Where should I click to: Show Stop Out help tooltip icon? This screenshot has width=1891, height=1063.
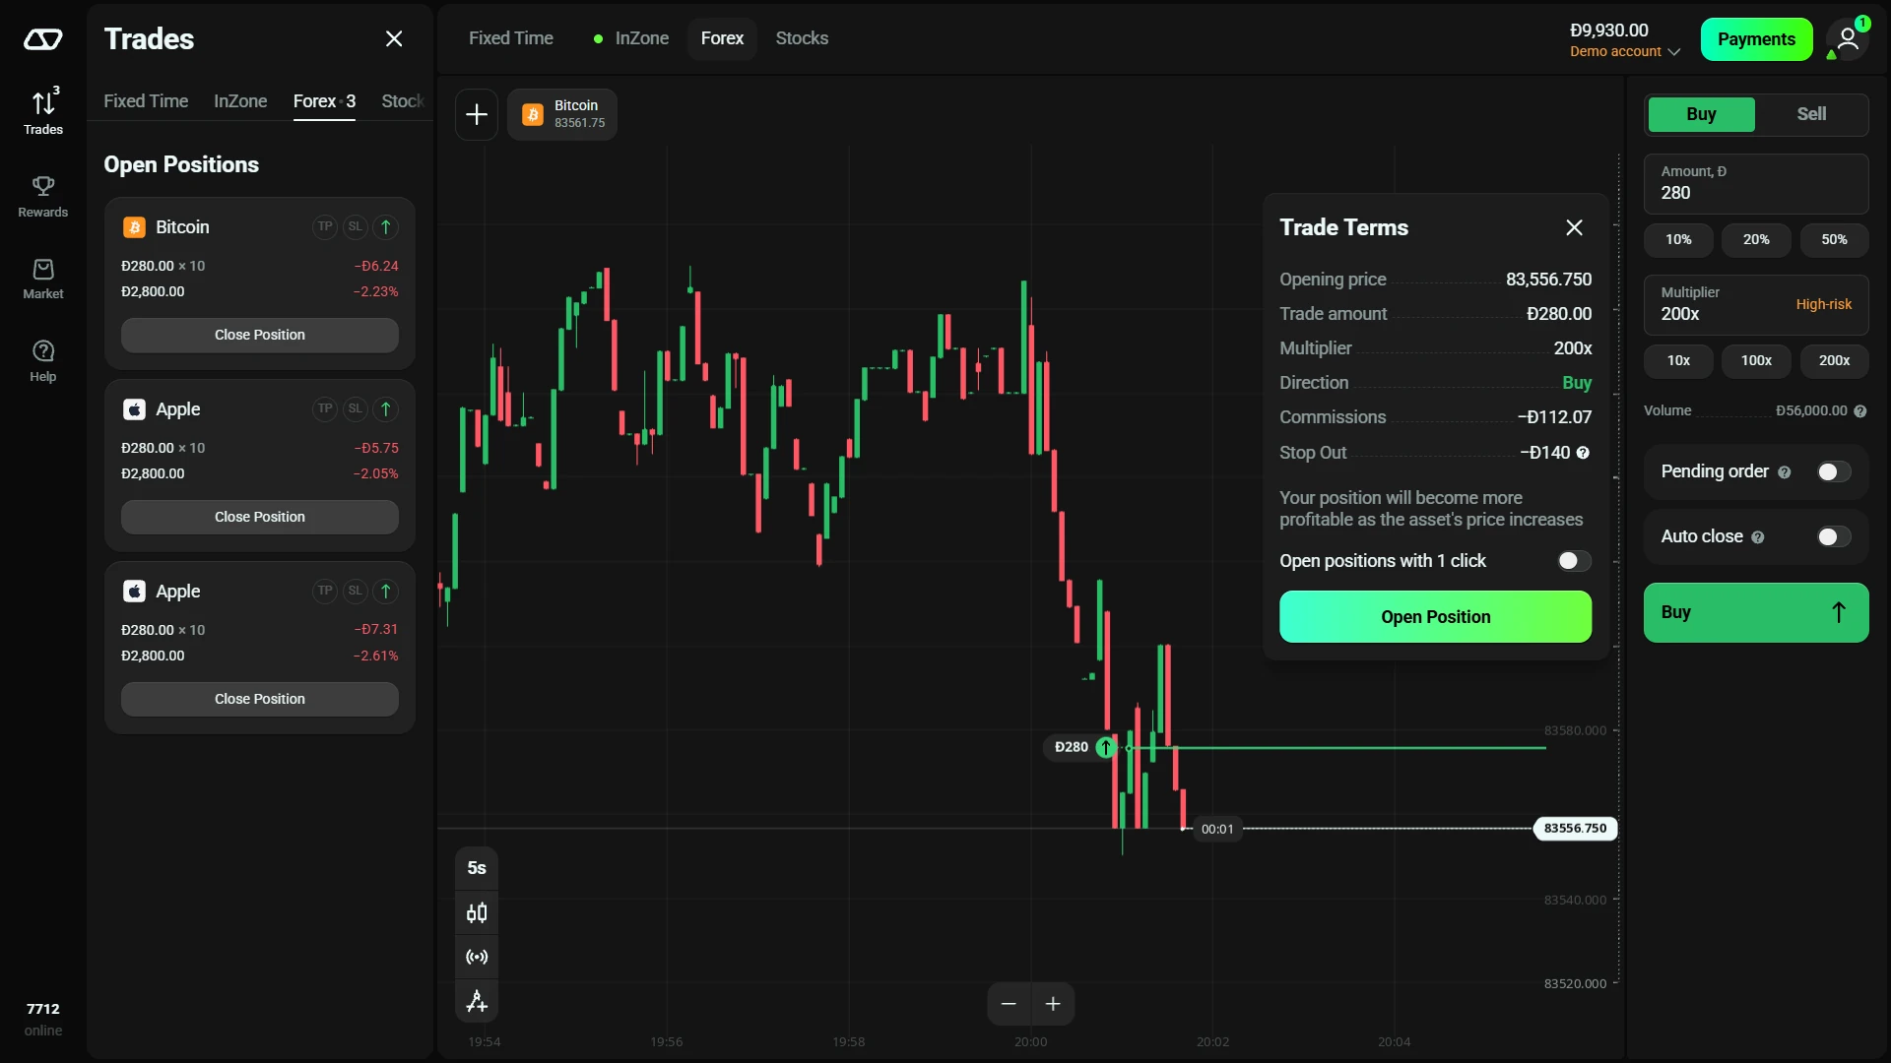coord(1583,453)
